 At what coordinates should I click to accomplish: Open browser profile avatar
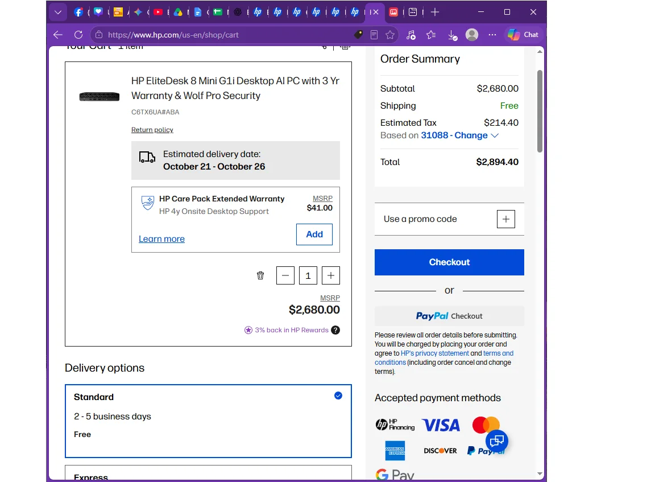click(472, 35)
